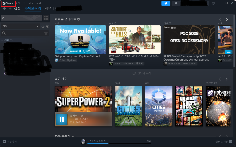Open 친구 및 채팅 panel
The width and height of the screenshot is (236, 147).
(224, 141)
